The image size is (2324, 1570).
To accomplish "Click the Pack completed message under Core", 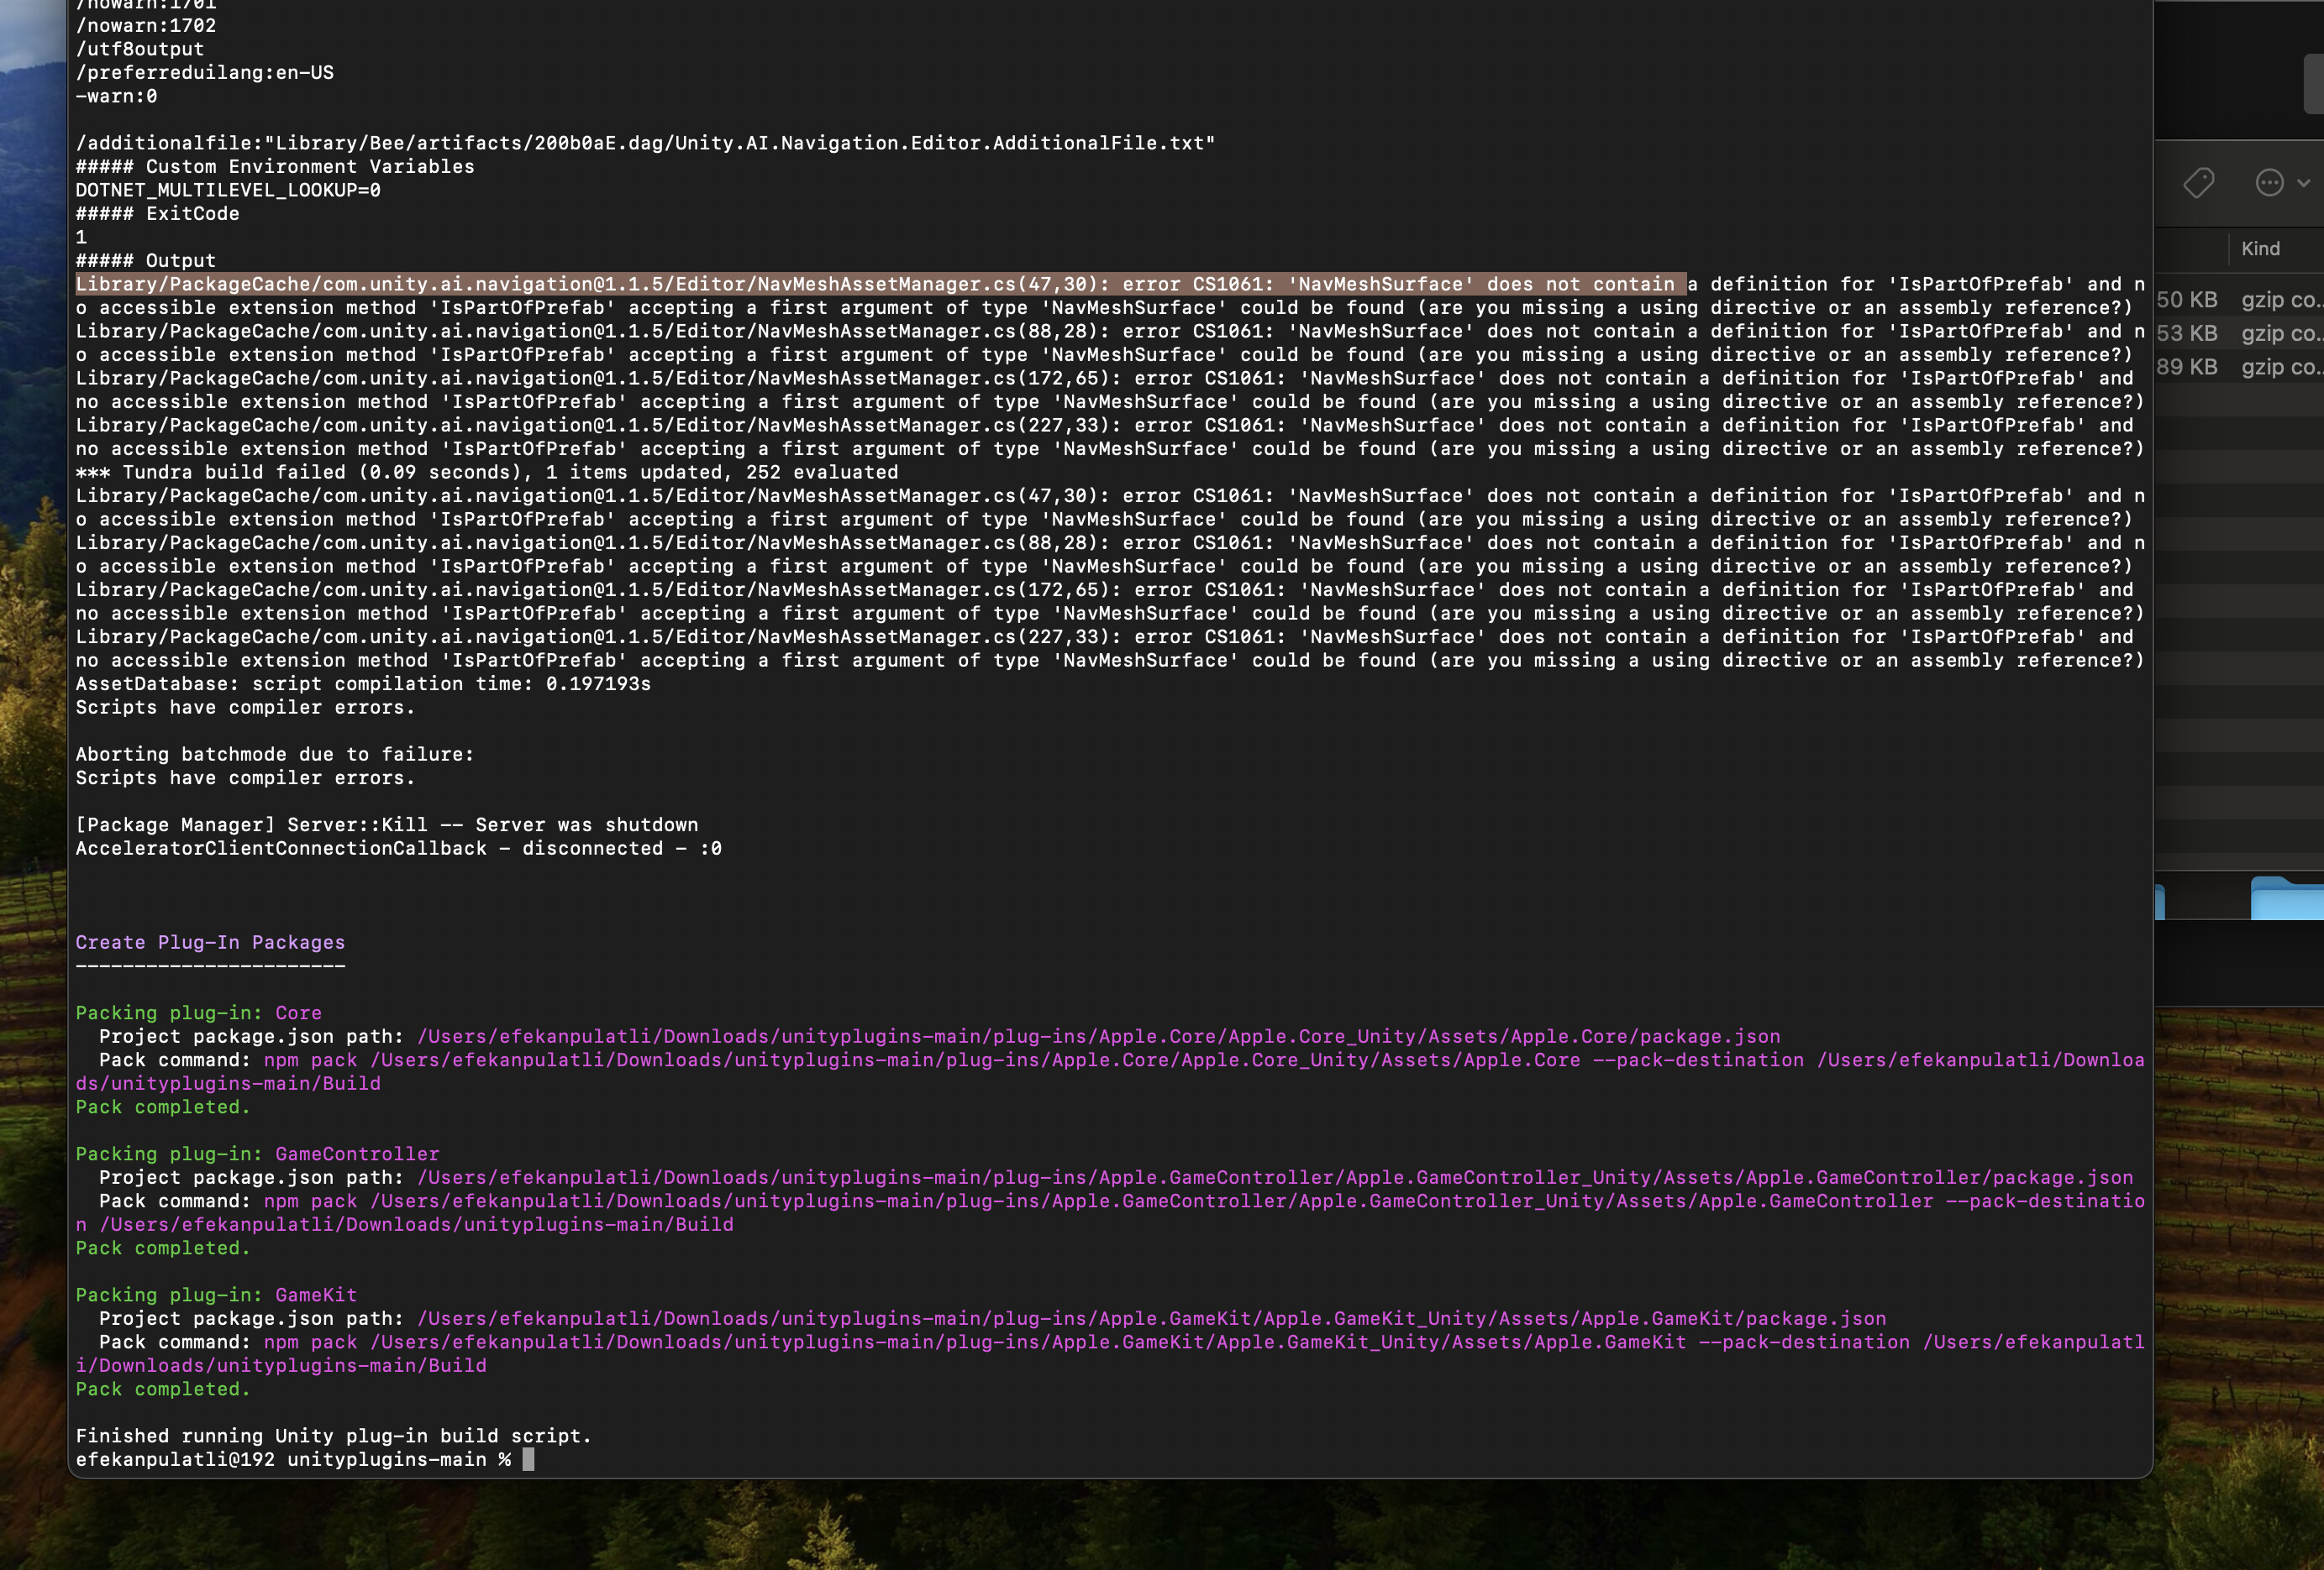I will pyautogui.click(x=163, y=1107).
